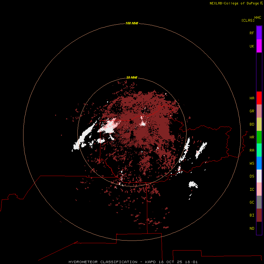Viewport: 264px width, 264px height.
Task: Click the IC legend label
Action: click(252, 189)
